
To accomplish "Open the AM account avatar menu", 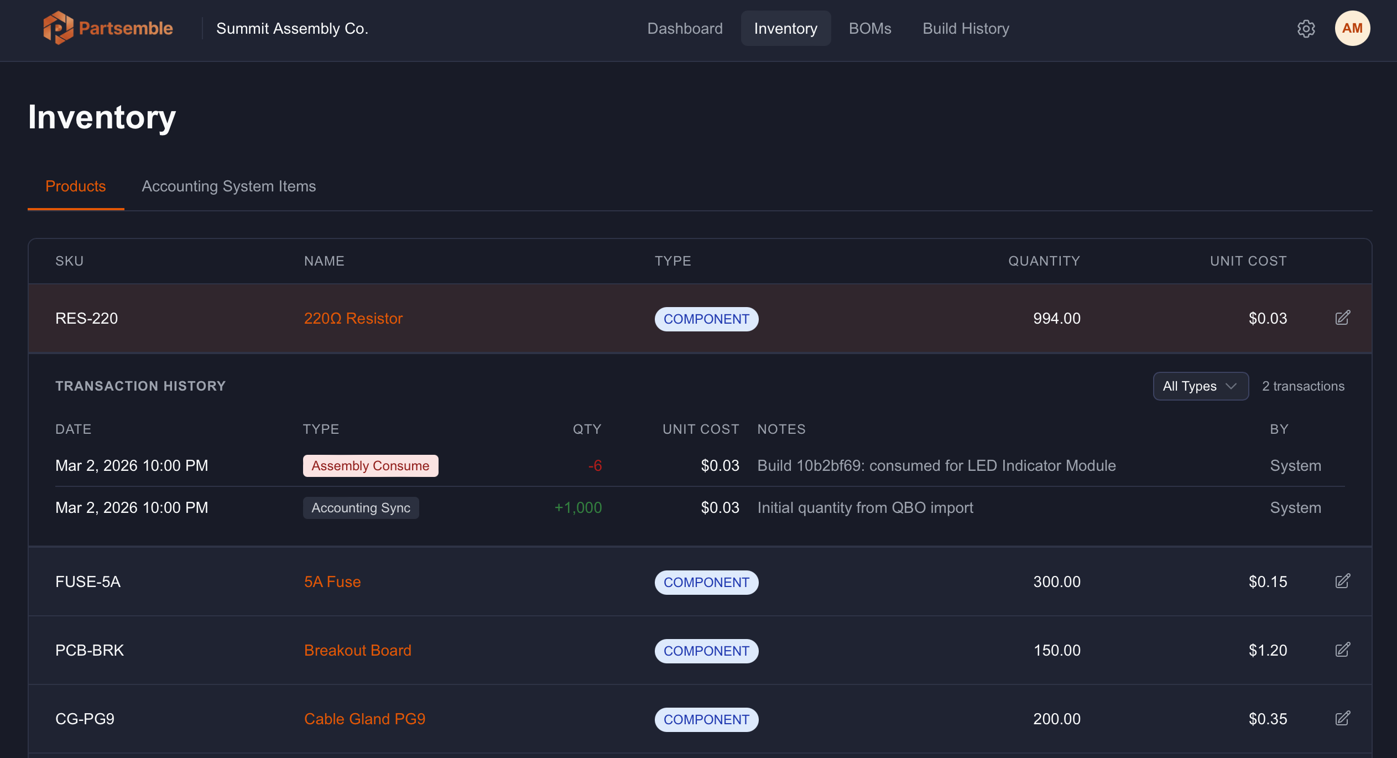I will pyautogui.click(x=1352, y=28).
